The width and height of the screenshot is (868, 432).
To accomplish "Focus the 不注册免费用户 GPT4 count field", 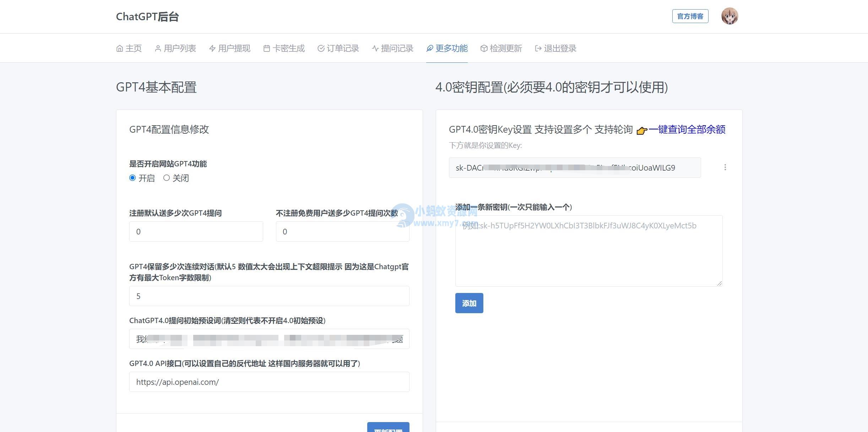I will tap(342, 232).
